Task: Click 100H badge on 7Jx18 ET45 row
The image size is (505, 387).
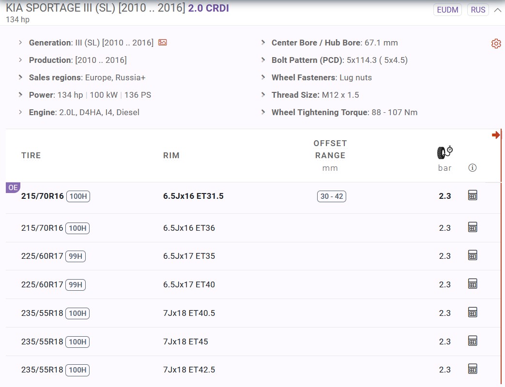Action: coord(77,342)
